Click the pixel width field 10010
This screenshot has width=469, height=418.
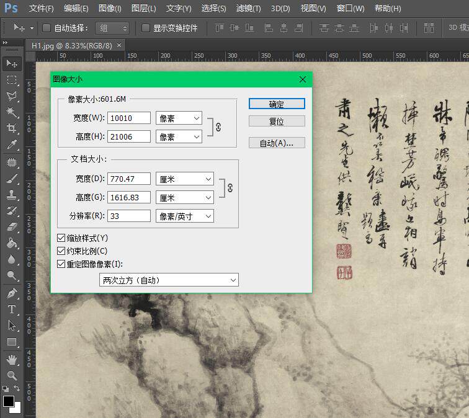tap(129, 118)
